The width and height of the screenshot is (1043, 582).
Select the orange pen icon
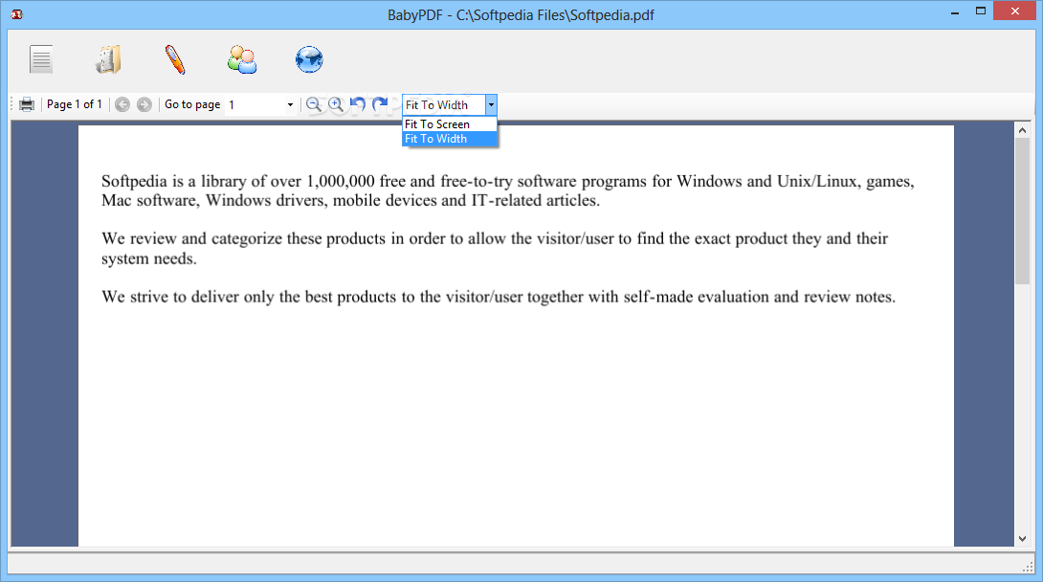pyautogui.click(x=175, y=59)
